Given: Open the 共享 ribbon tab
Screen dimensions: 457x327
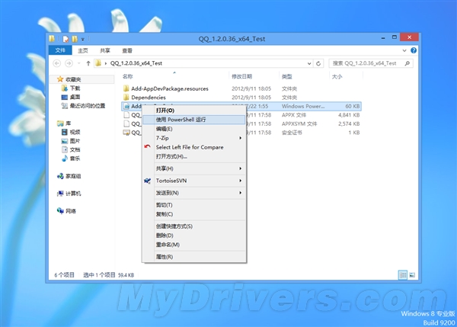Looking at the screenshot, I should [x=105, y=50].
